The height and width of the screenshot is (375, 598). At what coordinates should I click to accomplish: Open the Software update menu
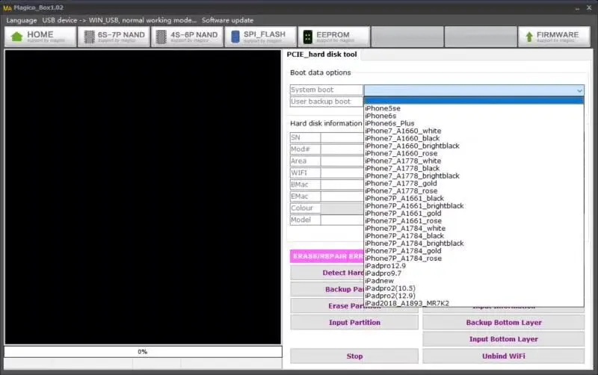pyautogui.click(x=227, y=20)
